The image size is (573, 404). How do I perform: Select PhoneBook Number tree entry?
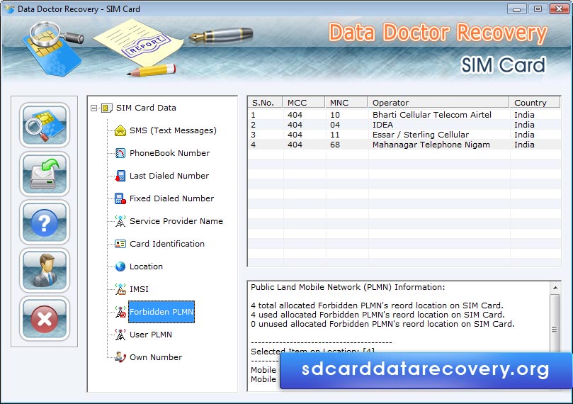coord(169,153)
